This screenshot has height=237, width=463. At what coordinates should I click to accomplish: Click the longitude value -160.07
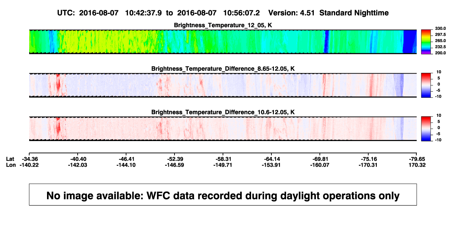click(320, 165)
